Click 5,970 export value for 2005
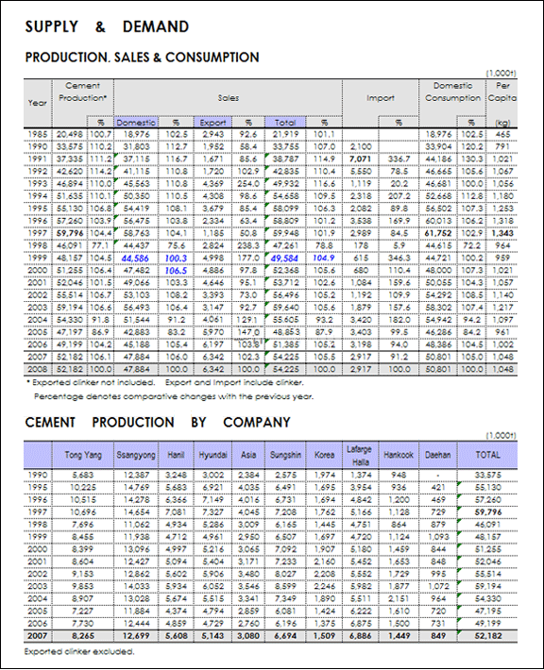The height and width of the screenshot is (670, 544). point(213,332)
